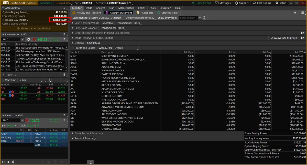Click the double down-arrow icon on subtab bar
The height and width of the screenshot is (165, 307).
point(295,13)
